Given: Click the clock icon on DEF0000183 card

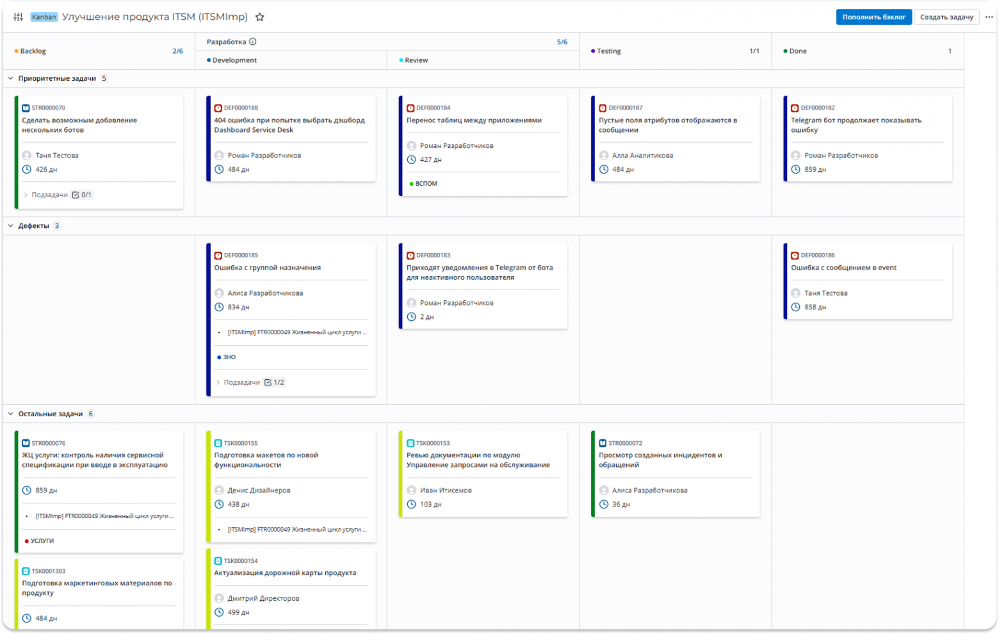Looking at the screenshot, I should 411,317.
